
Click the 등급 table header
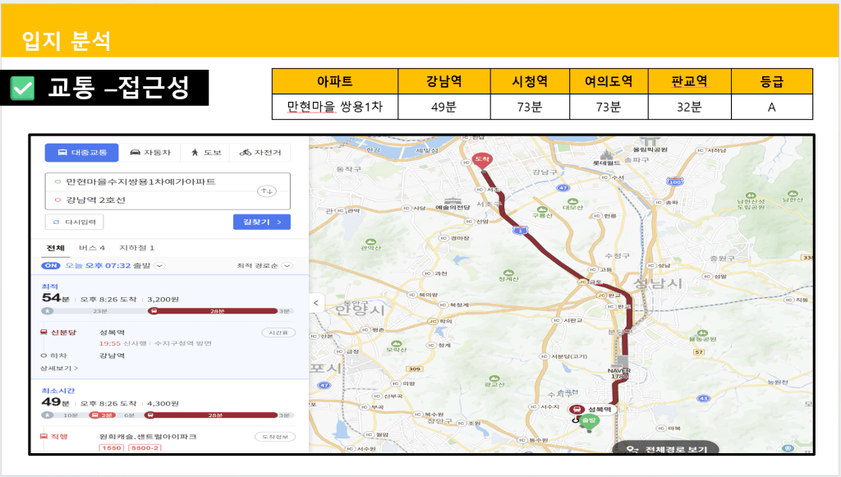pos(772,81)
